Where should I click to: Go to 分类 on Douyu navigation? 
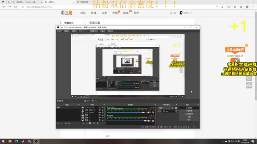104,13
